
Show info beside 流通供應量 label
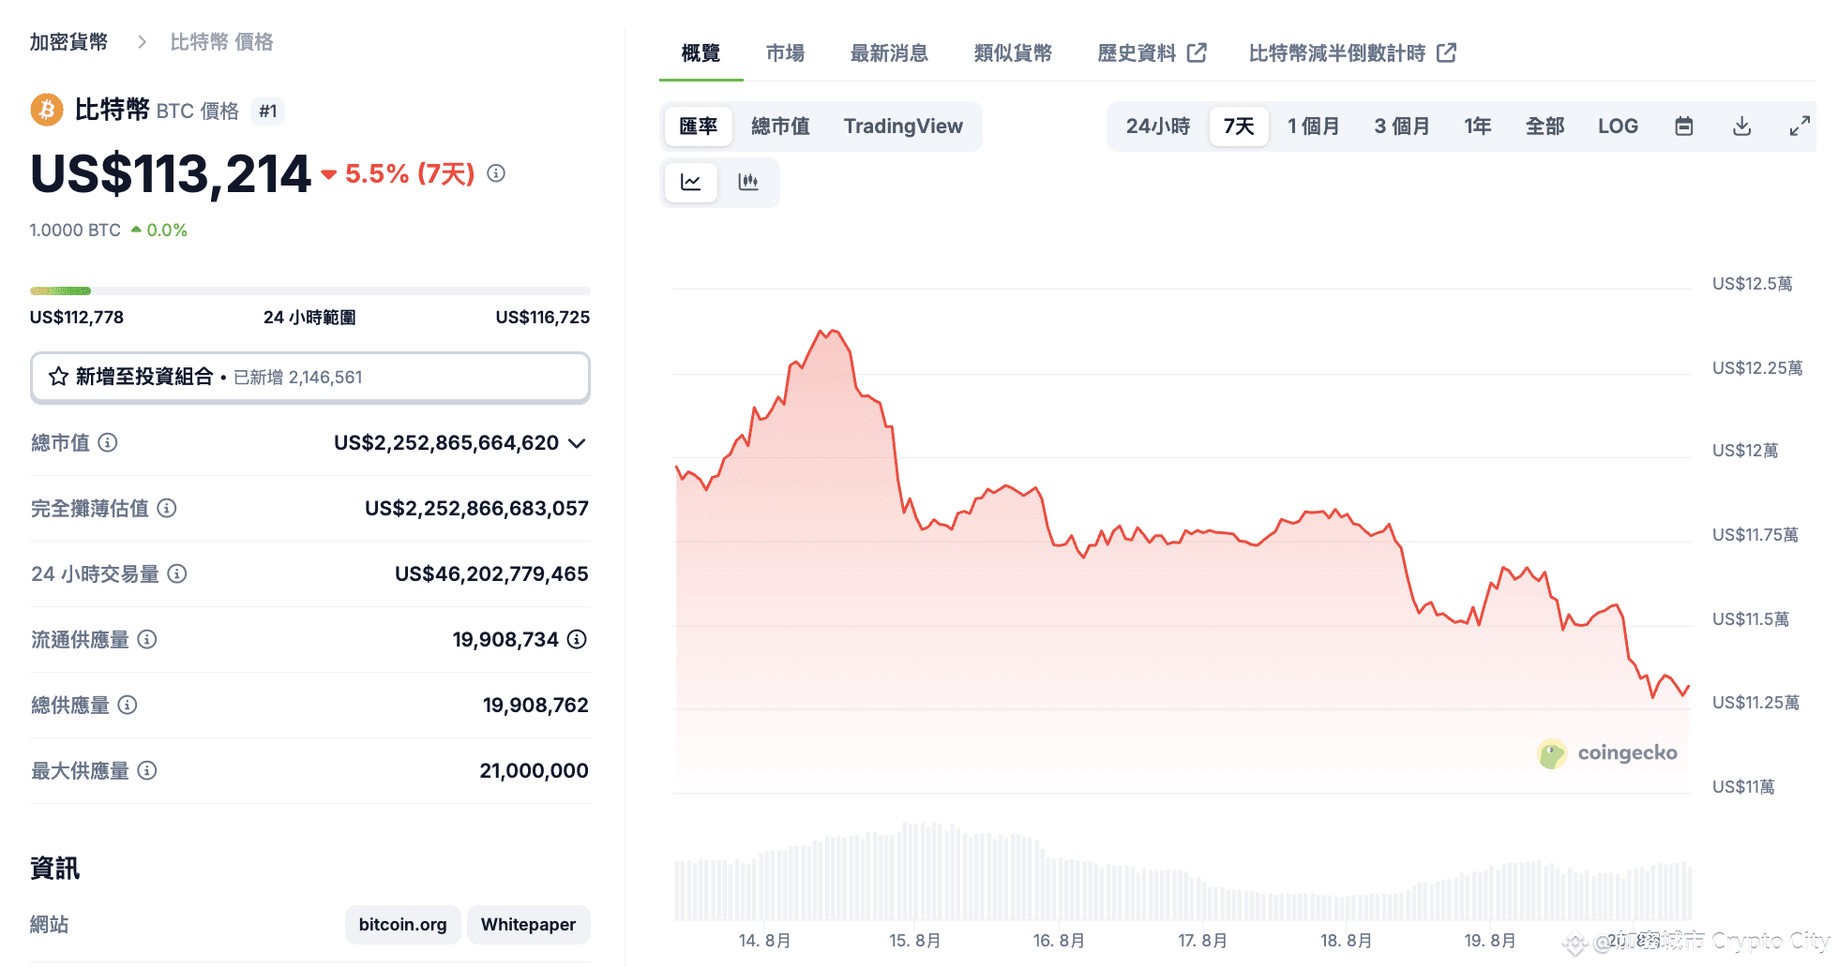[147, 639]
